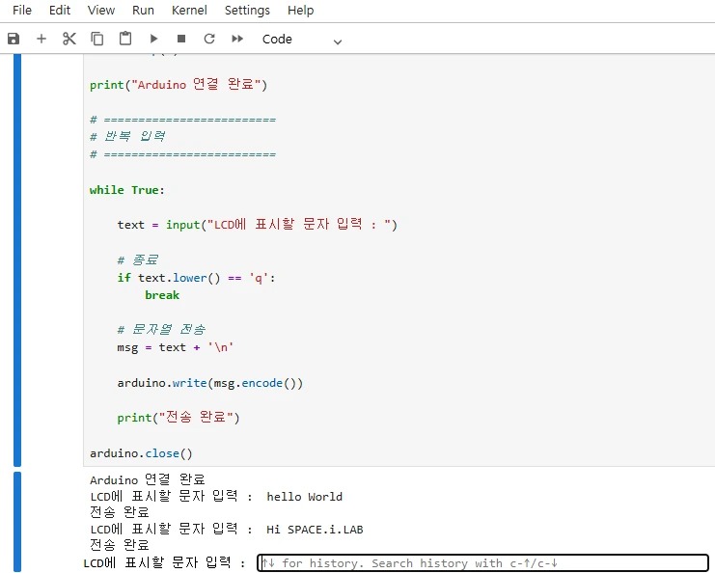Image resolution: width=715 pixels, height=573 pixels.
Task: Click the "msg = text + '\n'" line
Action: tap(175, 347)
